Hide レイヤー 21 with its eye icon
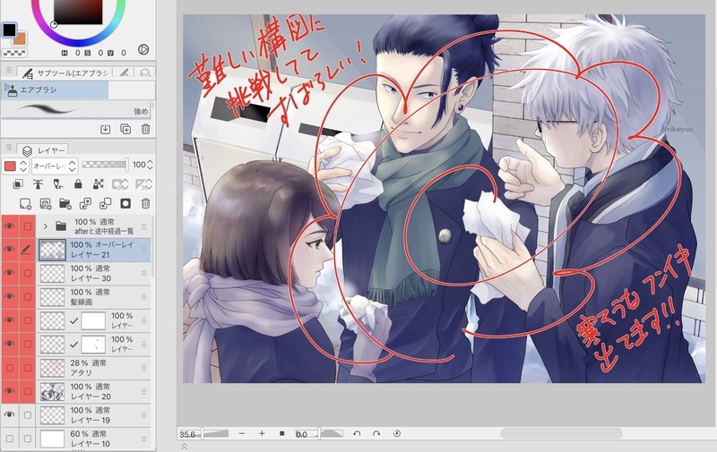The height and width of the screenshot is (452, 717). click(9, 250)
